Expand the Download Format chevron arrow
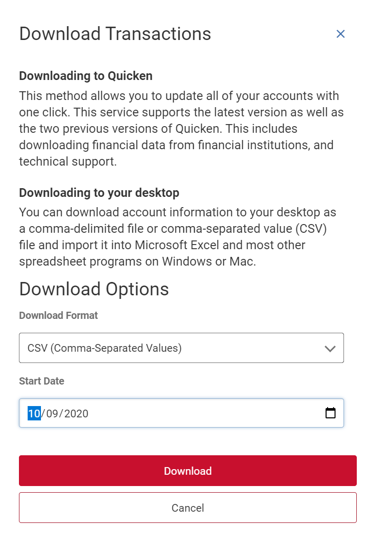This screenshot has width=366, height=545. pos(330,349)
